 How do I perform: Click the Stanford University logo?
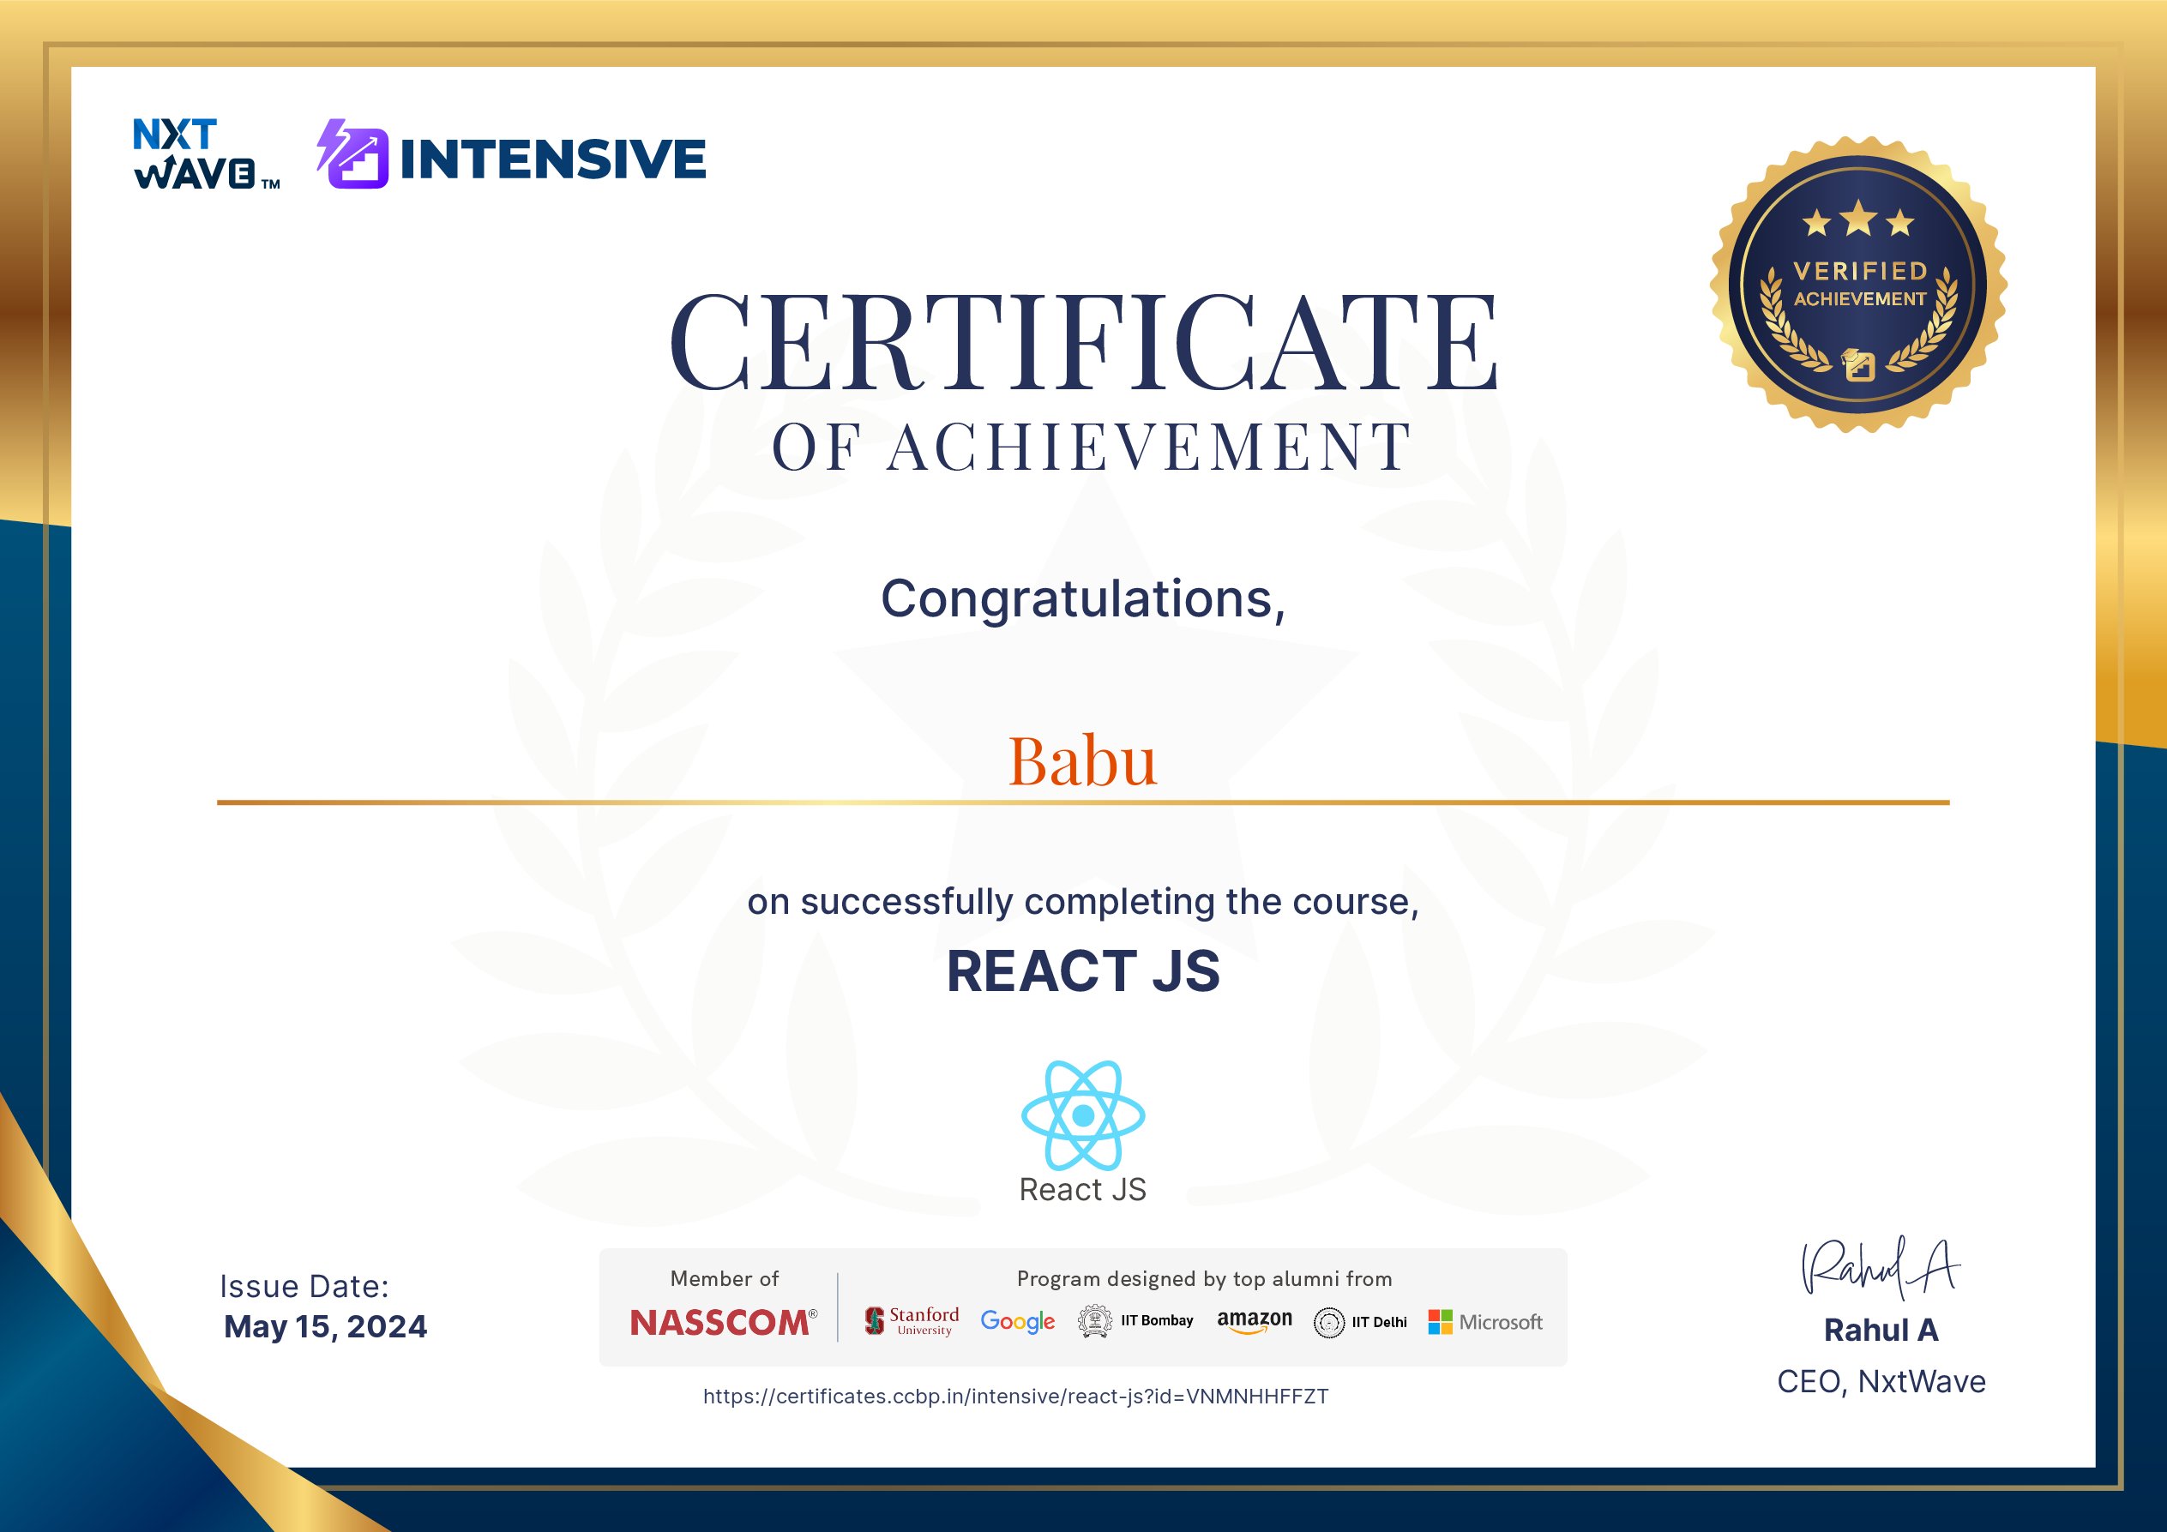tap(912, 1321)
